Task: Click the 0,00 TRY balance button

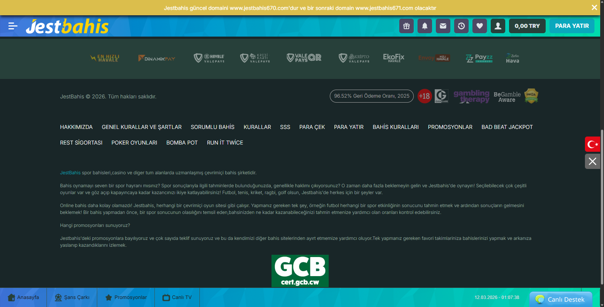Action: (x=527, y=26)
